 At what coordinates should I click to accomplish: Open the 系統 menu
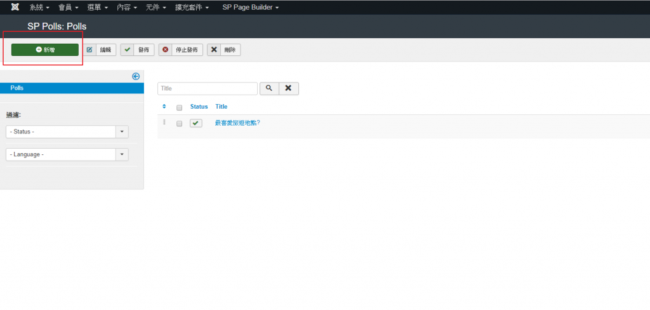(x=39, y=7)
